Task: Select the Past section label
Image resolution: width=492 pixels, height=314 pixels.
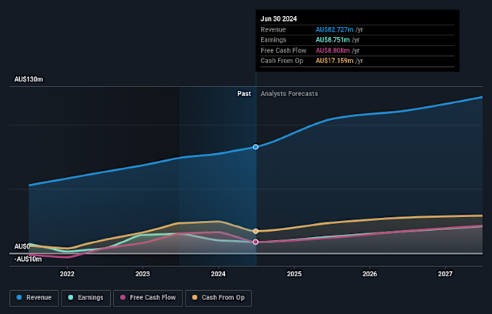Action: pyautogui.click(x=243, y=94)
